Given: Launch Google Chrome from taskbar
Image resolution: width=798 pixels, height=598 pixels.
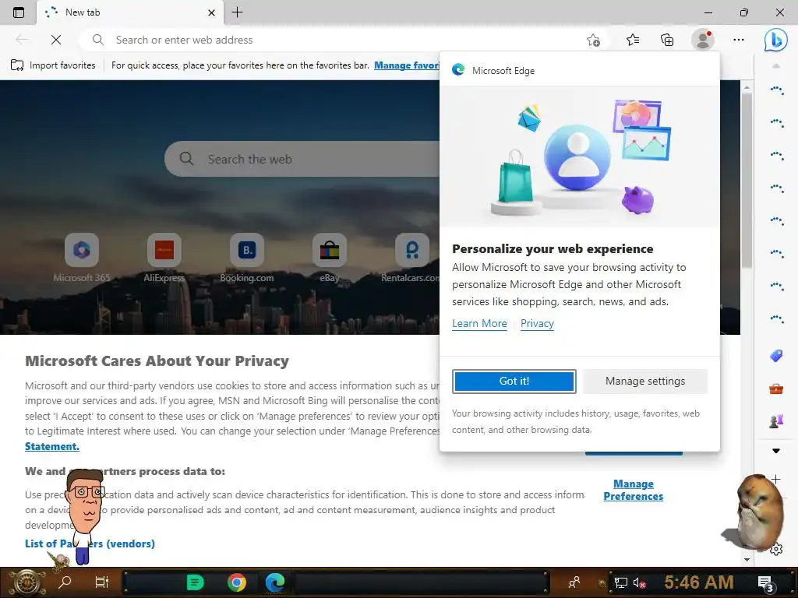Looking at the screenshot, I should [237, 582].
